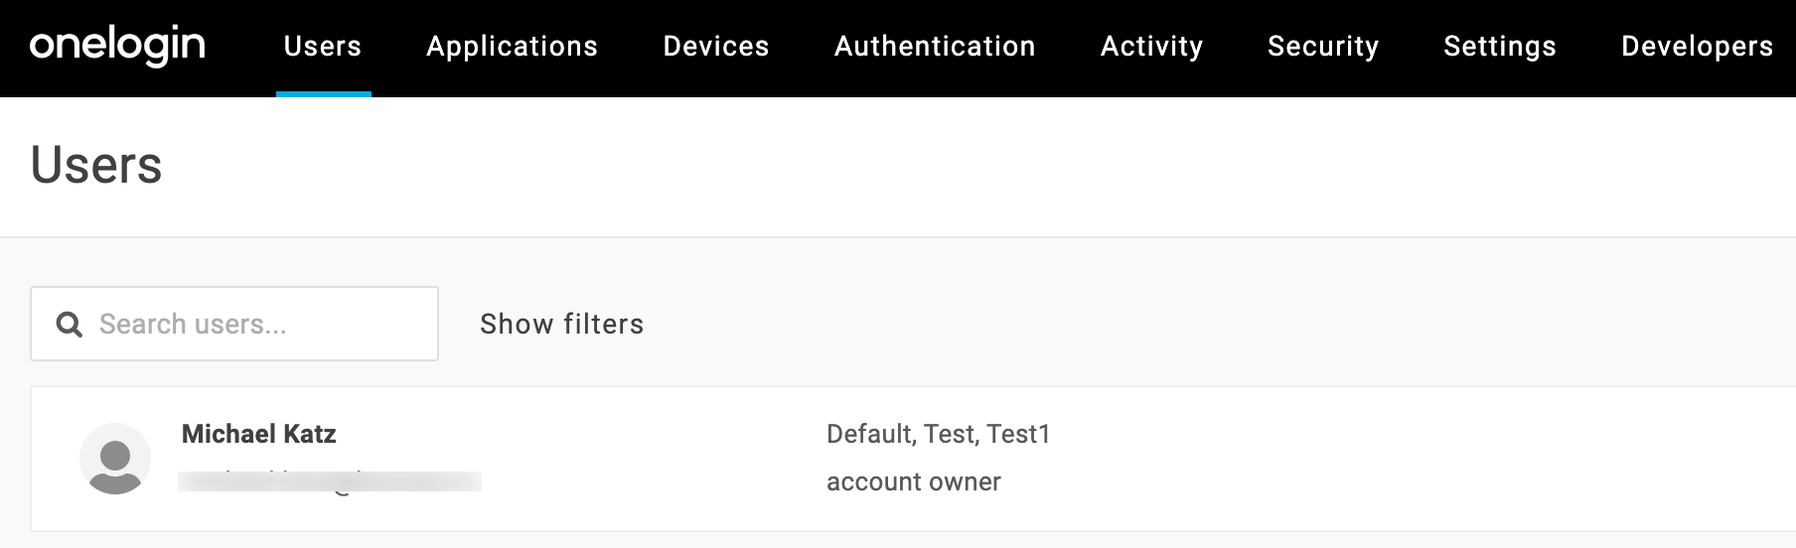This screenshot has width=1796, height=548.
Task: Click the blue underline beneath Users tab
Action: click(x=324, y=94)
